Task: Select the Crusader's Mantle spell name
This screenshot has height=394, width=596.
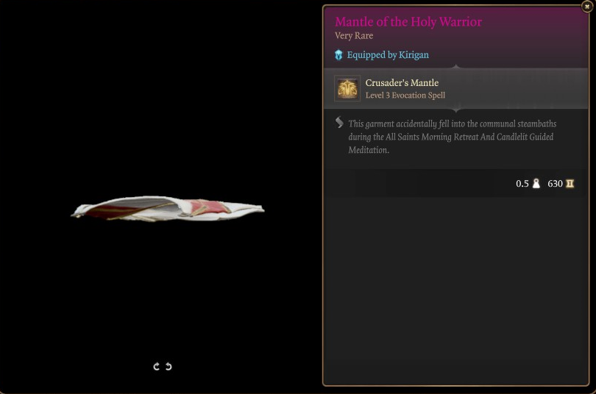Action: click(402, 83)
